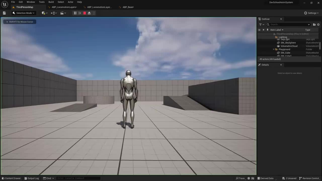Image resolution: width=322 pixels, height=181 pixels.
Task: Open the File menu
Action: (x=13, y=2)
